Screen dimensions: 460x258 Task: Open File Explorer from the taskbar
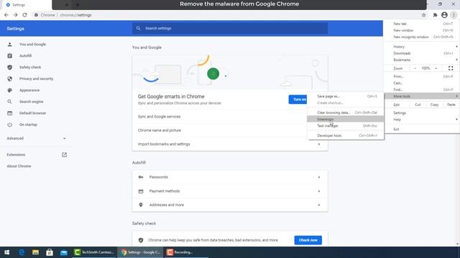click(x=35, y=252)
